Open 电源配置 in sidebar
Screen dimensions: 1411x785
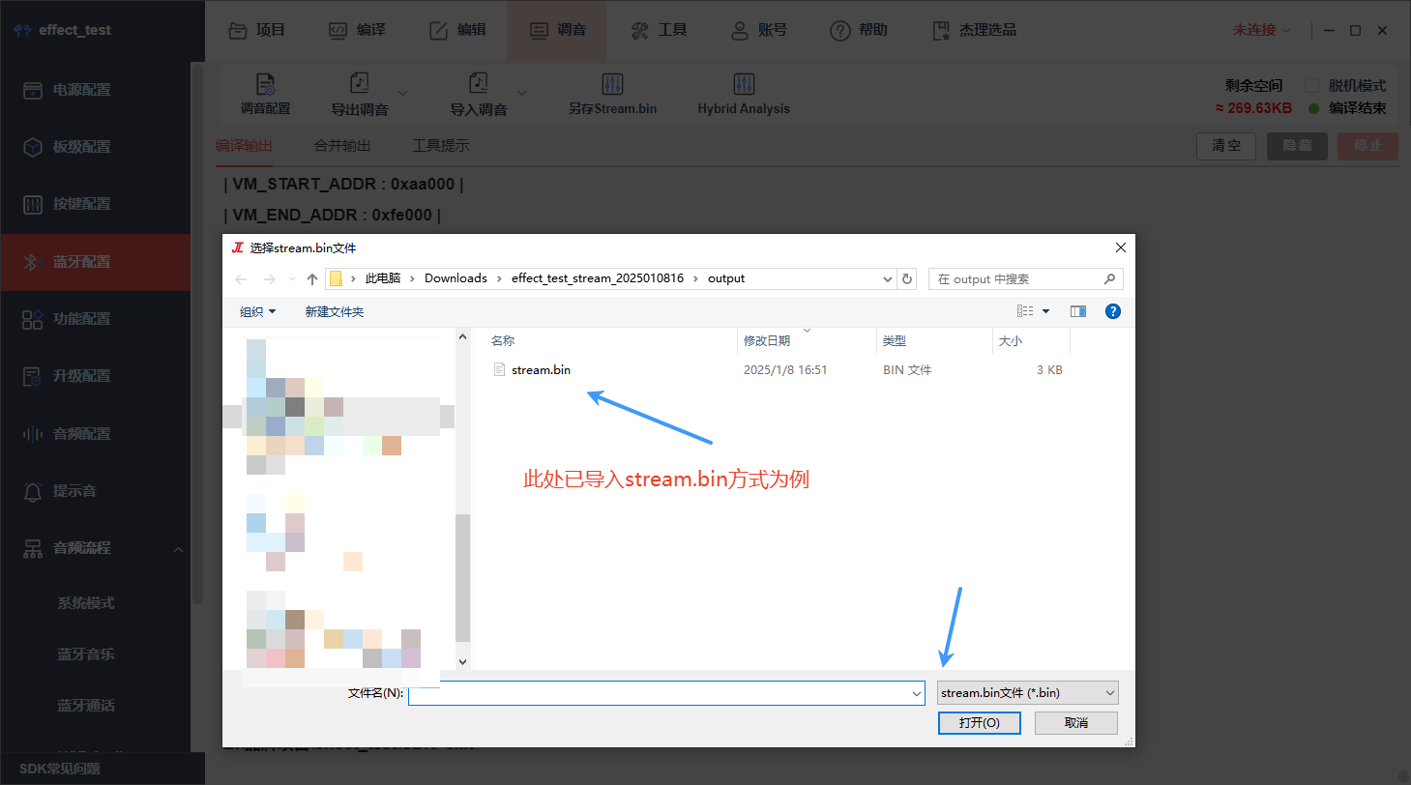96,90
